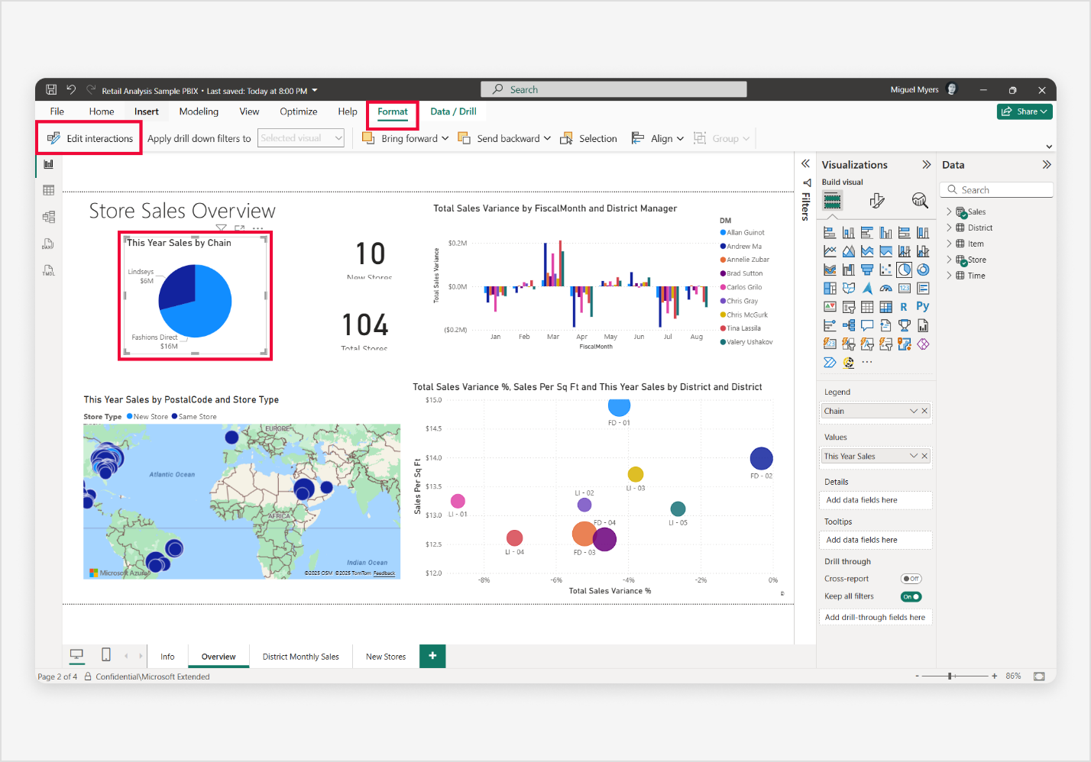Enable the Cross-report drill through toggle
The image size is (1091, 762).
[911, 578]
